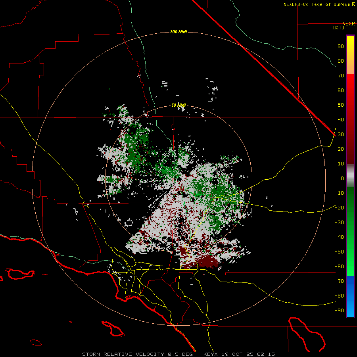Pick the -80 value on the scale

339,296
